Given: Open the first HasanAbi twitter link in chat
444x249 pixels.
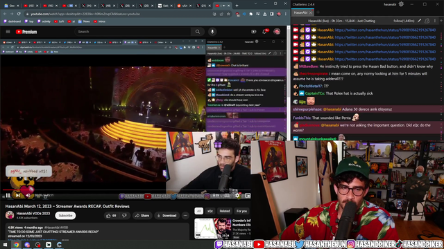Looking at the screenshot, I should [385, 30].
